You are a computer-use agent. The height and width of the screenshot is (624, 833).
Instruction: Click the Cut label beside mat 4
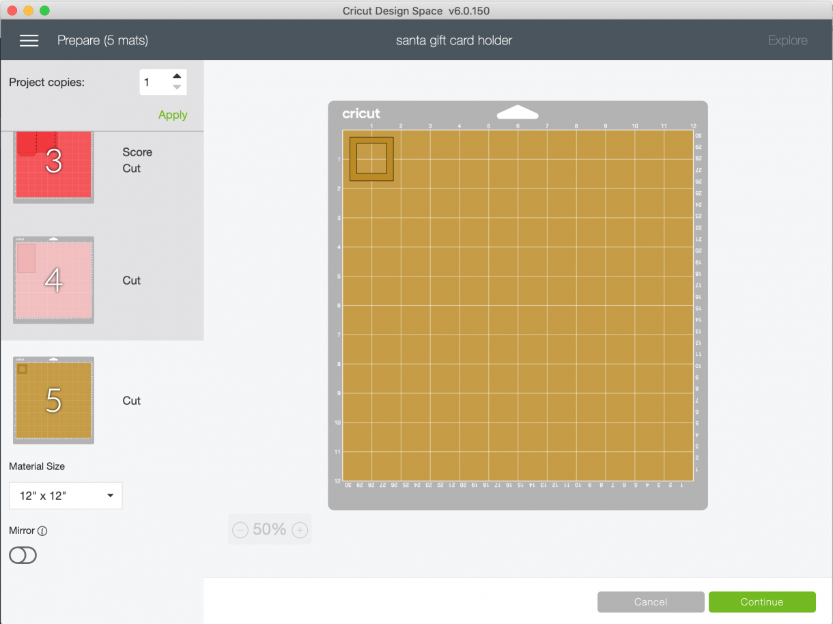tap(132, 281)
